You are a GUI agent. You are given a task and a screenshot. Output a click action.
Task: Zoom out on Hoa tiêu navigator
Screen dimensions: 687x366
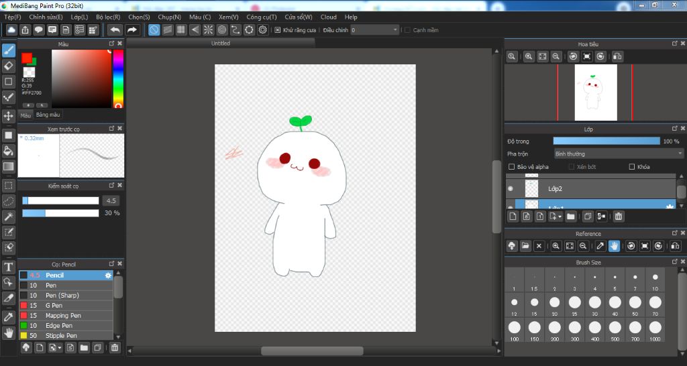point(556,56)
